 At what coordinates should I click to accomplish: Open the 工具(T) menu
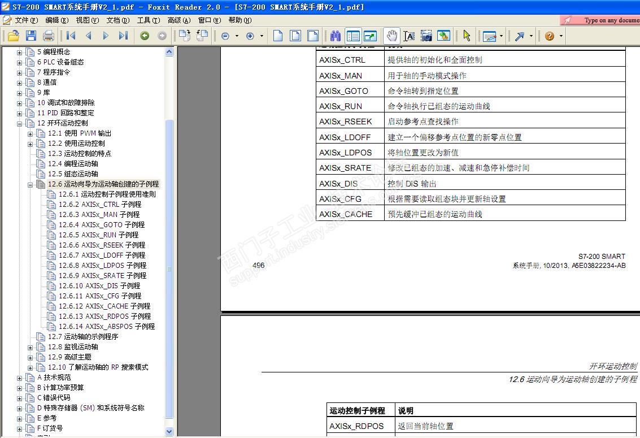[x=149, y=20]
